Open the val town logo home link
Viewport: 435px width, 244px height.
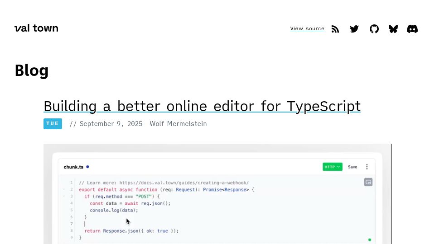(x=36, y=28)
